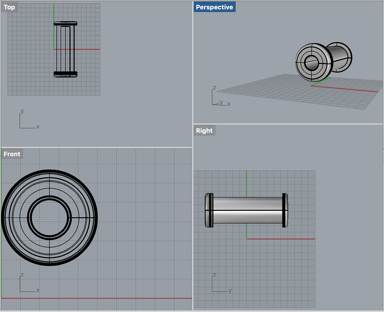
Task: Select the Perspective viewport title
Action: tap(214, 7)
